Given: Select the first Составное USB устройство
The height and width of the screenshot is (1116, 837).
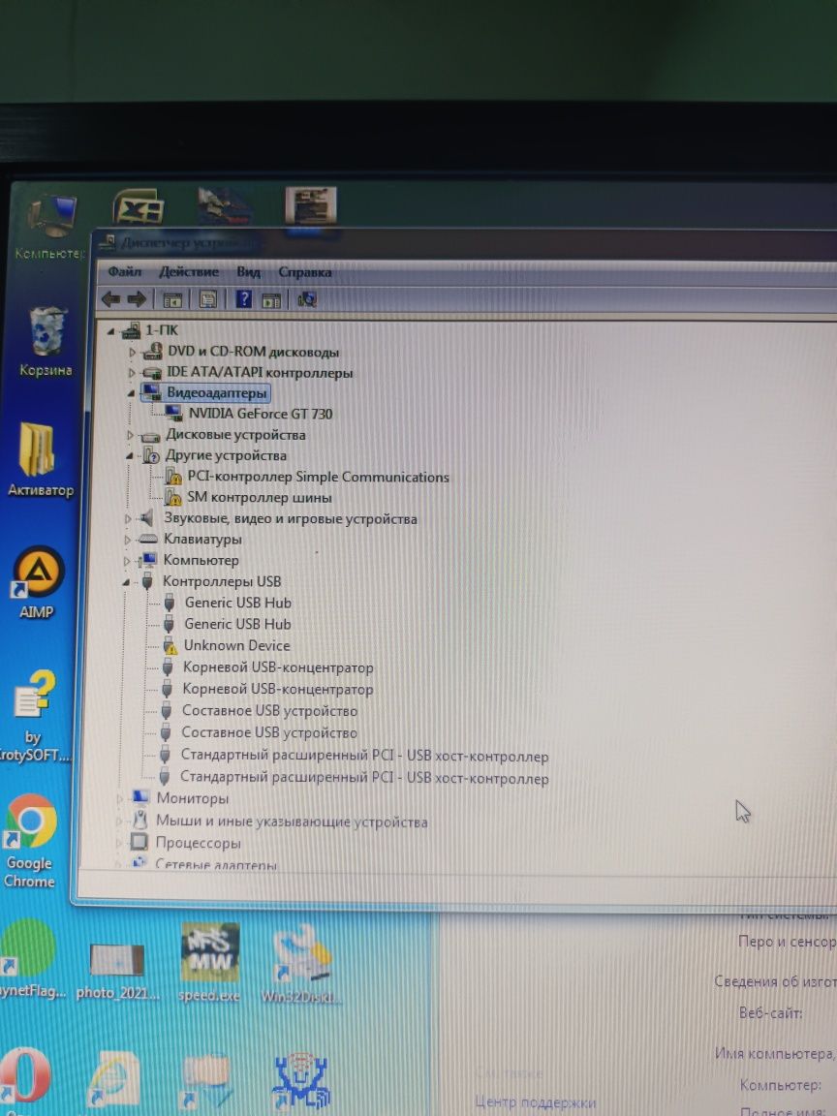Looking at the screenshot, I should click(x=269, y=711).
